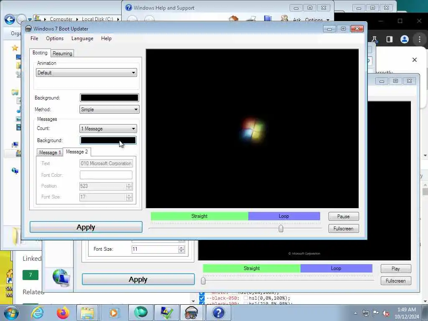Click the Pause button
Image resolution: width=428 pixels, height=321 pixels.
pyautogui.click(x=344, y=217)
